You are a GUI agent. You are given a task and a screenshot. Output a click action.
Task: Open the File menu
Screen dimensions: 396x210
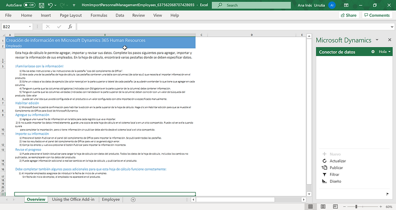8,15
